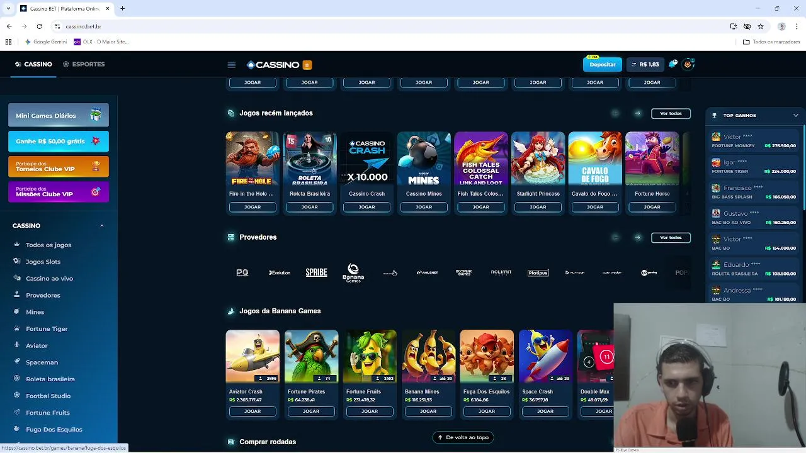Open Mini Games Diários banner
The image size is (806, 453).
pos(59,116)
